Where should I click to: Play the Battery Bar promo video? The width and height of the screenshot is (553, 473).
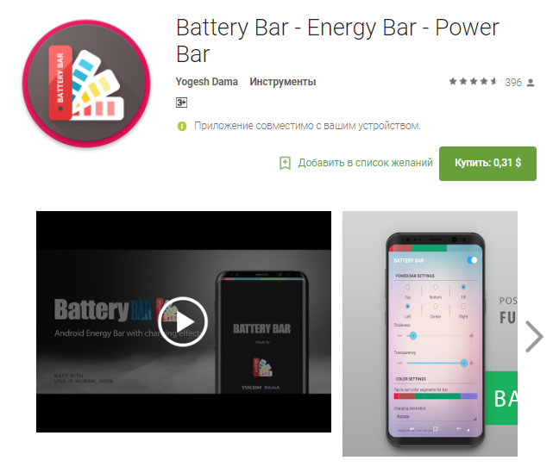point(183,321)
